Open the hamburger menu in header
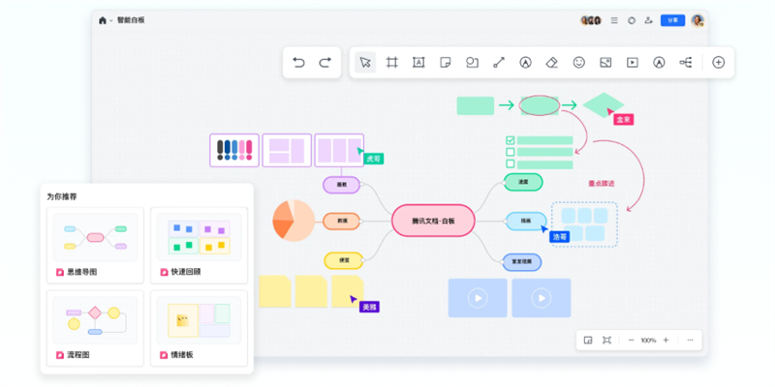Viewport: 775px width, 387px height. [x=614, y=20]
